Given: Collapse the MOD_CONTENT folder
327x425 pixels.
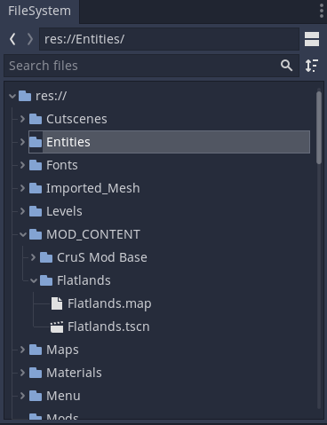Looking at the screenshot, I should point(23,234).
